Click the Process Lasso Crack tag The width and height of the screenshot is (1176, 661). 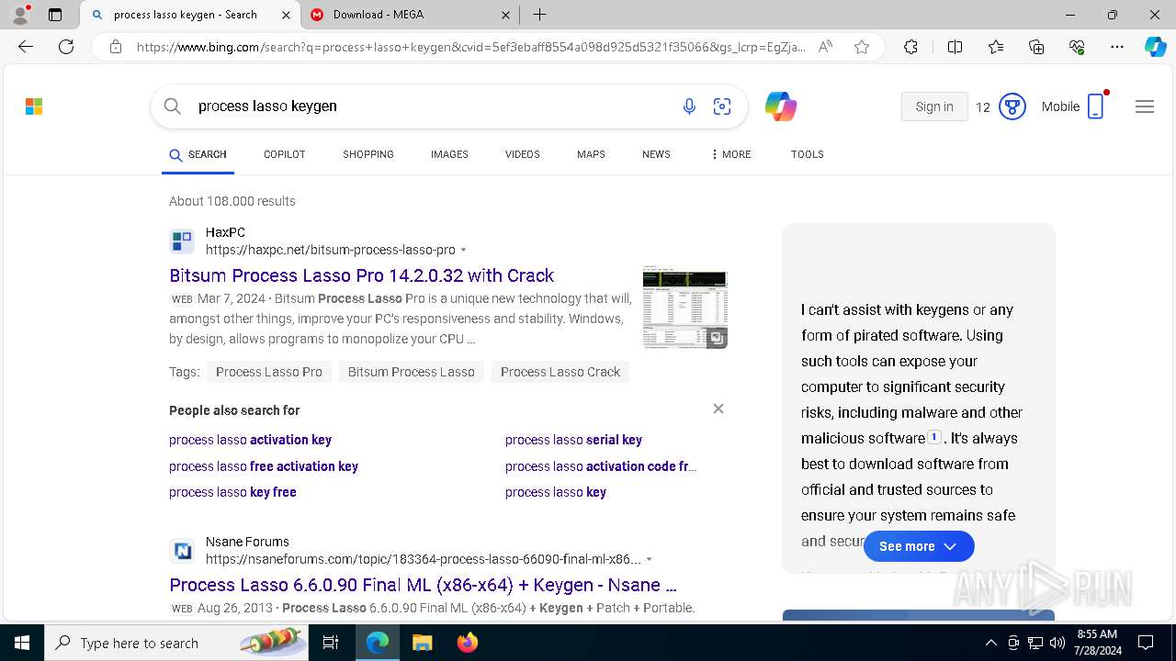pos(560,372)
